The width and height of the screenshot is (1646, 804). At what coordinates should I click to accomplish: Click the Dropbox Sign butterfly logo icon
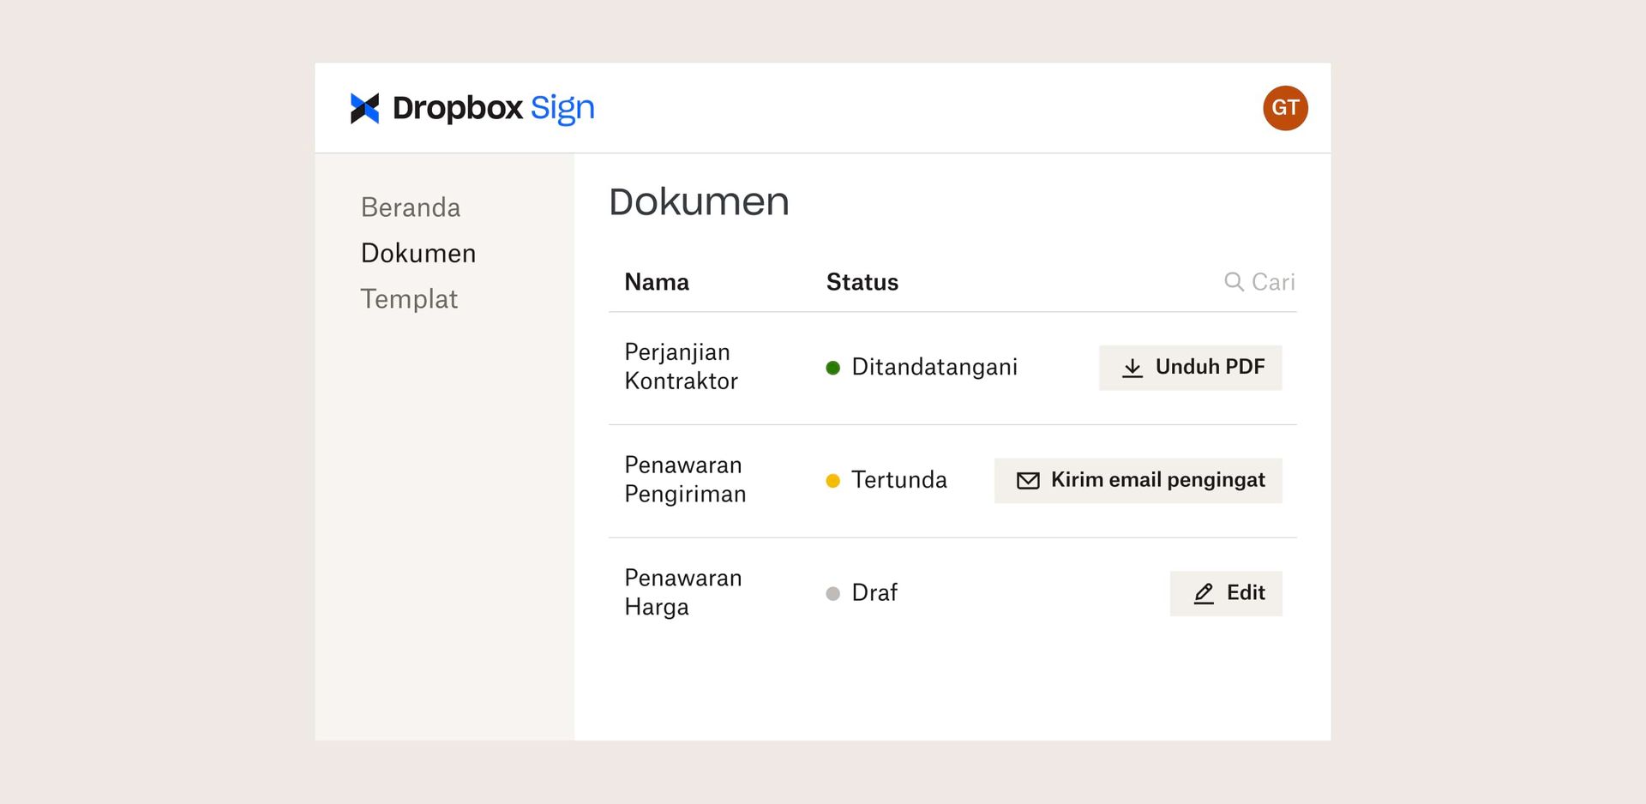click(367, 107)
